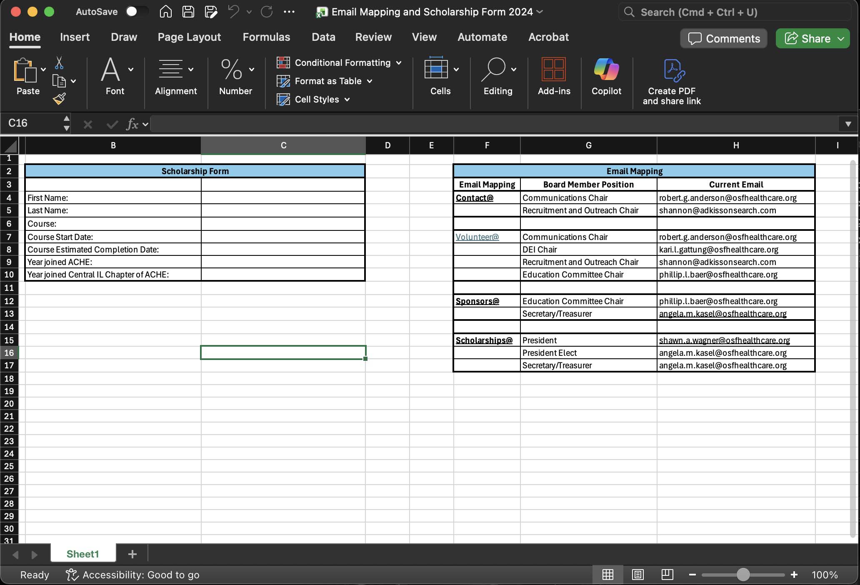The width and height of the screenshot is (860, 585).
Task: Select row 12 header
Action: 9,301
